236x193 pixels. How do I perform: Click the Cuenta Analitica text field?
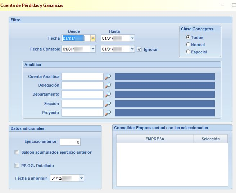(x=82, y=76)
